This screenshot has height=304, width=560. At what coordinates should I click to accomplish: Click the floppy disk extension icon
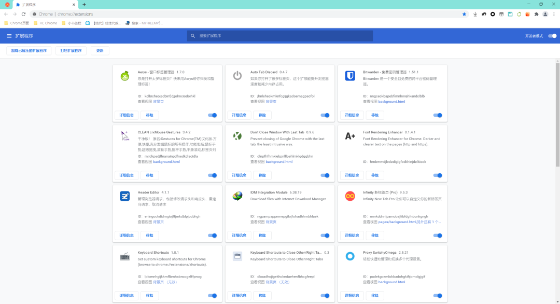pos(510,15)
